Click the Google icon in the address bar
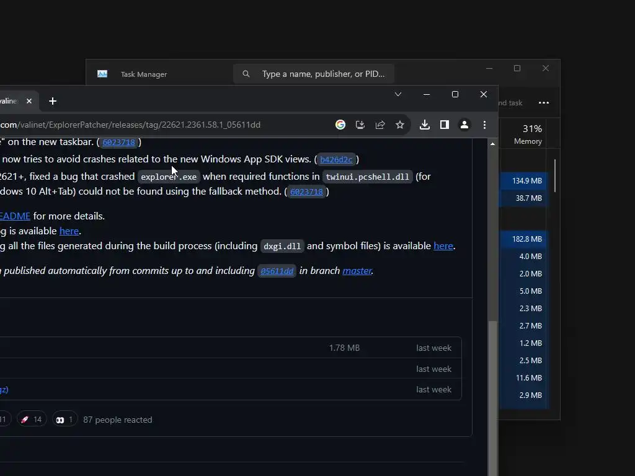This screenshot has width=635, height=476. pyautogui.click(x=340, y=125)
